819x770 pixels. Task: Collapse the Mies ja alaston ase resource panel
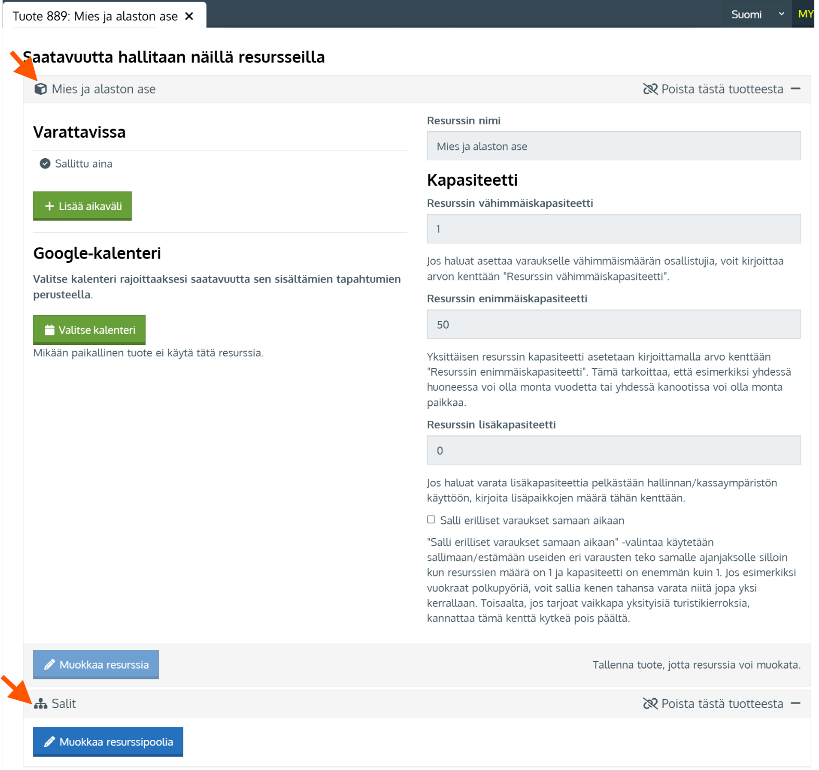click(x=795, y=89)
